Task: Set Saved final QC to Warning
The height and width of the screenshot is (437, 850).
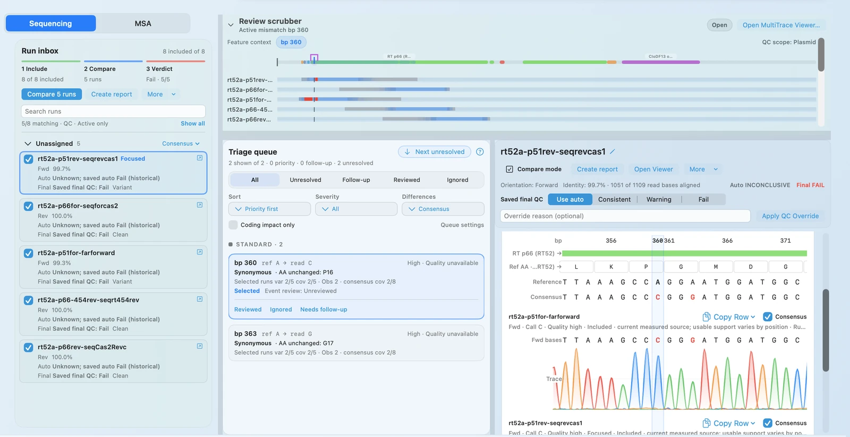Action: (659, 200)
